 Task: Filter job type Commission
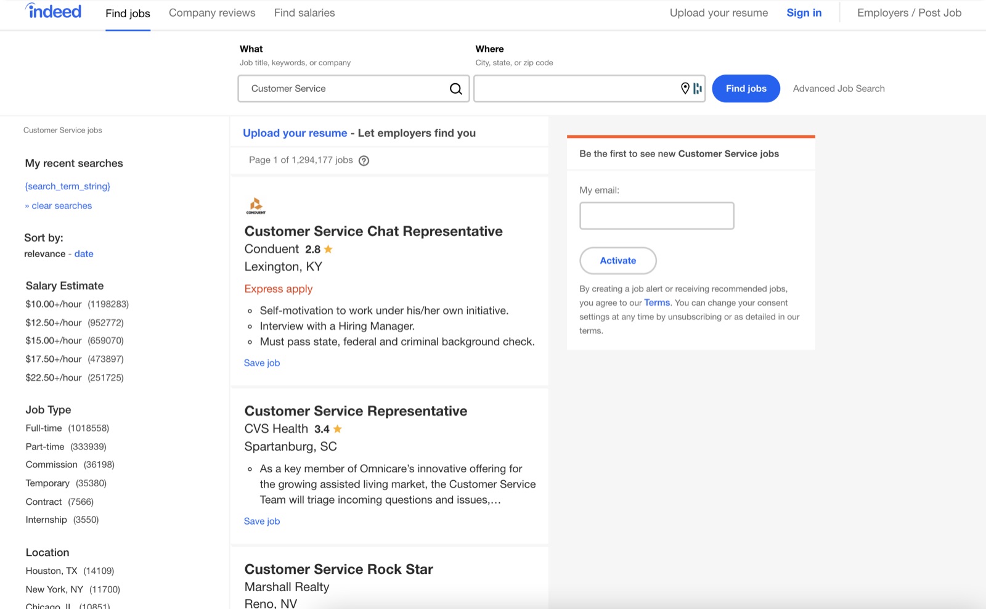[x=70, y=465]
